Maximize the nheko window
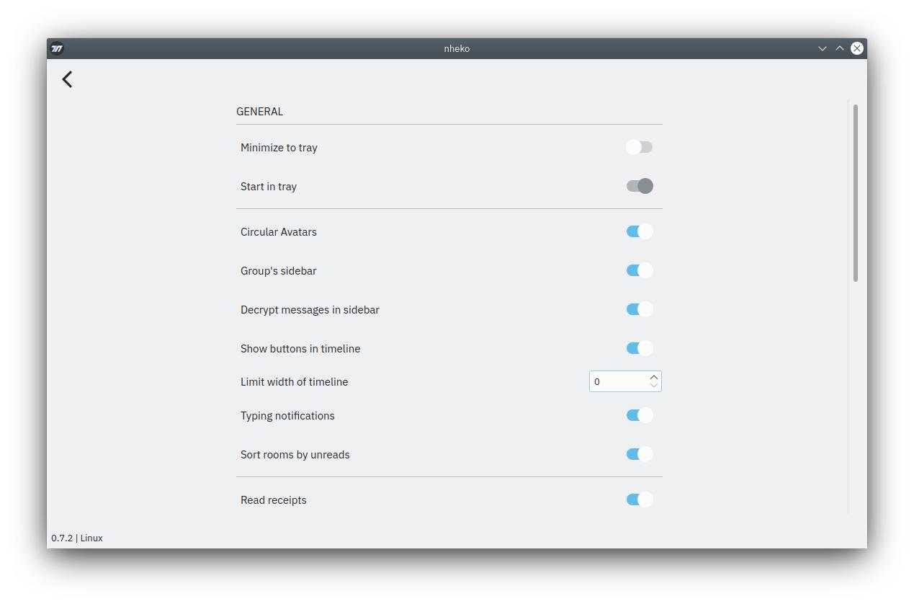This screenshot has height=604, width=914. coord(839,48)
